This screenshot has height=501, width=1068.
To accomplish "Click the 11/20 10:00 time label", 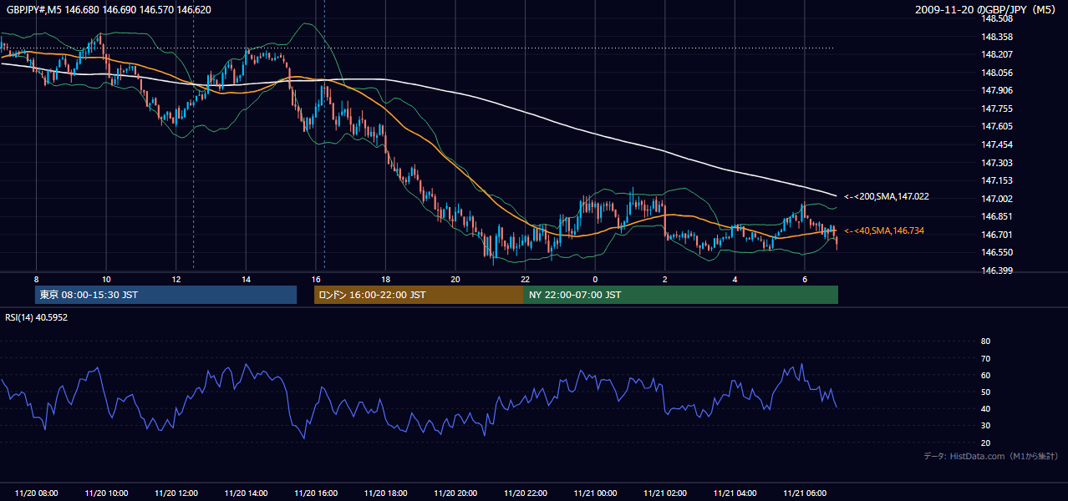I will click(106, 493).
